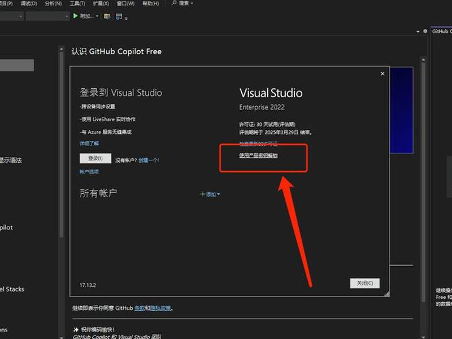
Task: Click the gear settings icon near GitHub tab
Action: [425, 31]
